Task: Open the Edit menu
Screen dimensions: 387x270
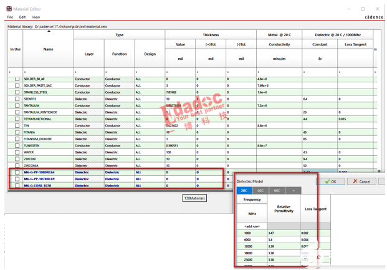Action: pyautogui.click(x=22, y=17)
